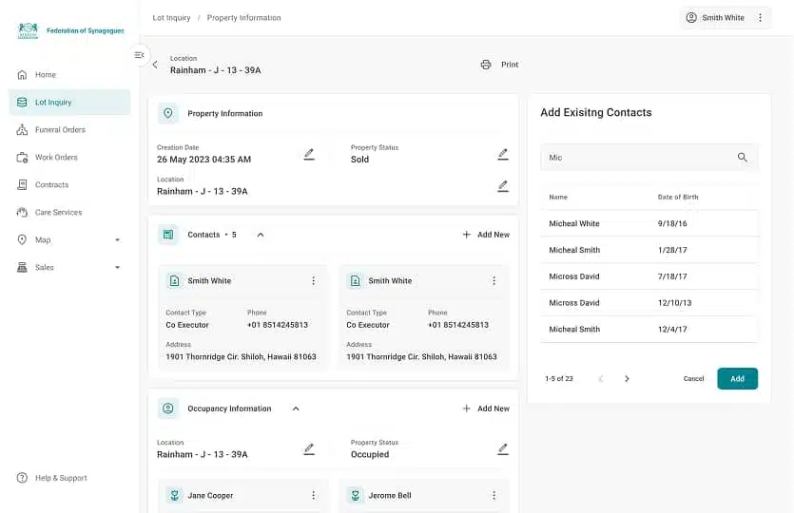Go to next page of contact results
Screen dimensions: 794x513
(627, 378)
